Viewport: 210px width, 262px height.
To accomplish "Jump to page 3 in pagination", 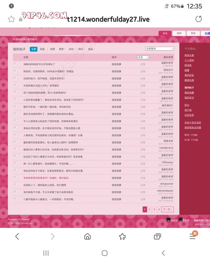I will click(x=154, y=210).
